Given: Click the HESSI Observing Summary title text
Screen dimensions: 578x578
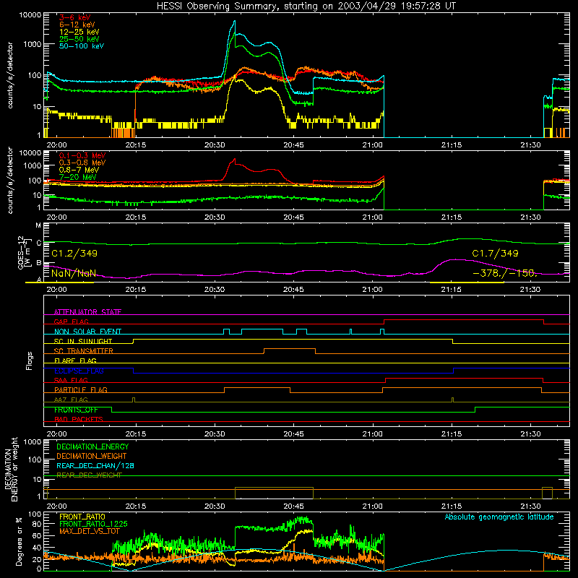Looking at the screenshot, I should [x=306, y=6].
